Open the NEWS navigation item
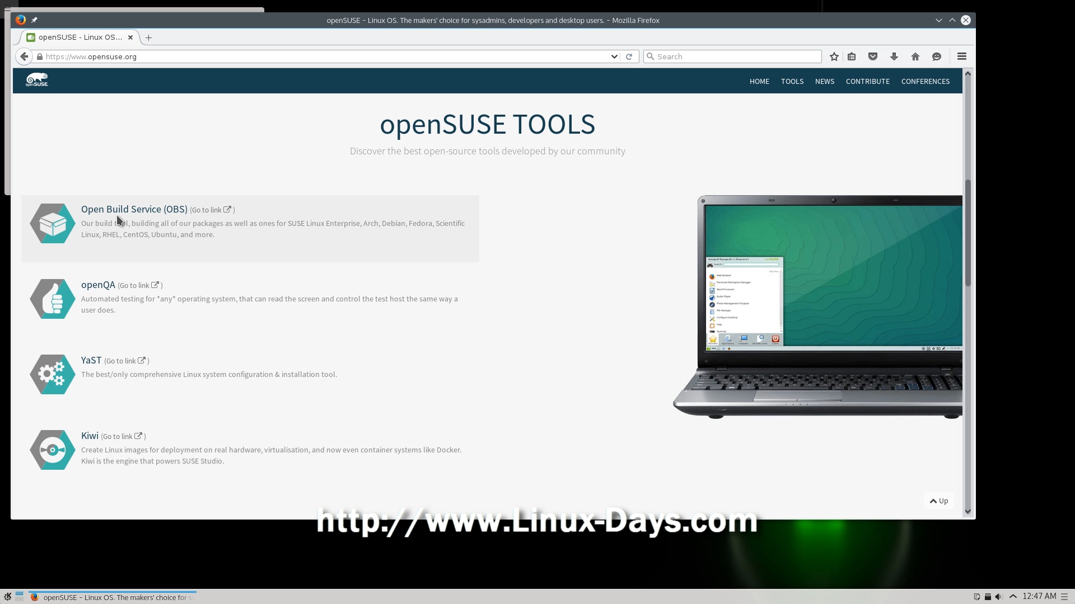Viewport: 1075px width, 604px height. (825, 82)
